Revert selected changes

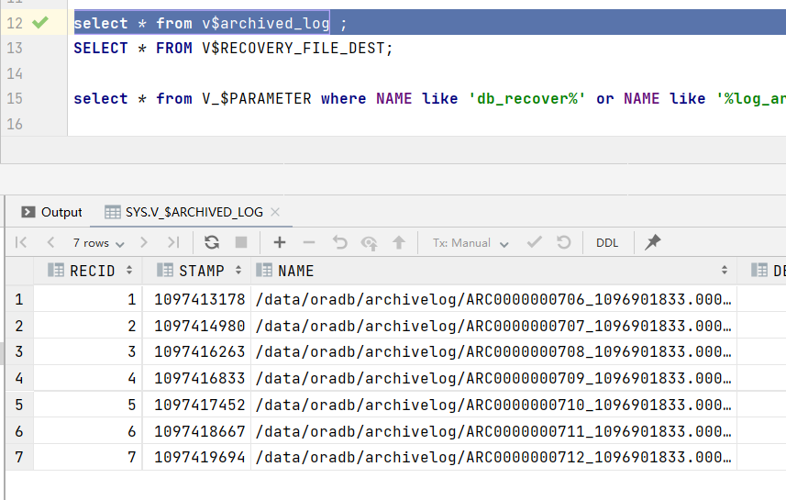339,243
